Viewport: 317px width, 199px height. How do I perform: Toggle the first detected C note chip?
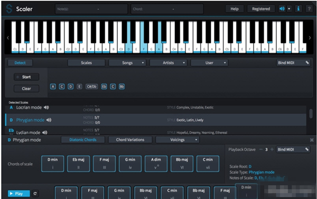pyautogui.click(x=62, y=87)
